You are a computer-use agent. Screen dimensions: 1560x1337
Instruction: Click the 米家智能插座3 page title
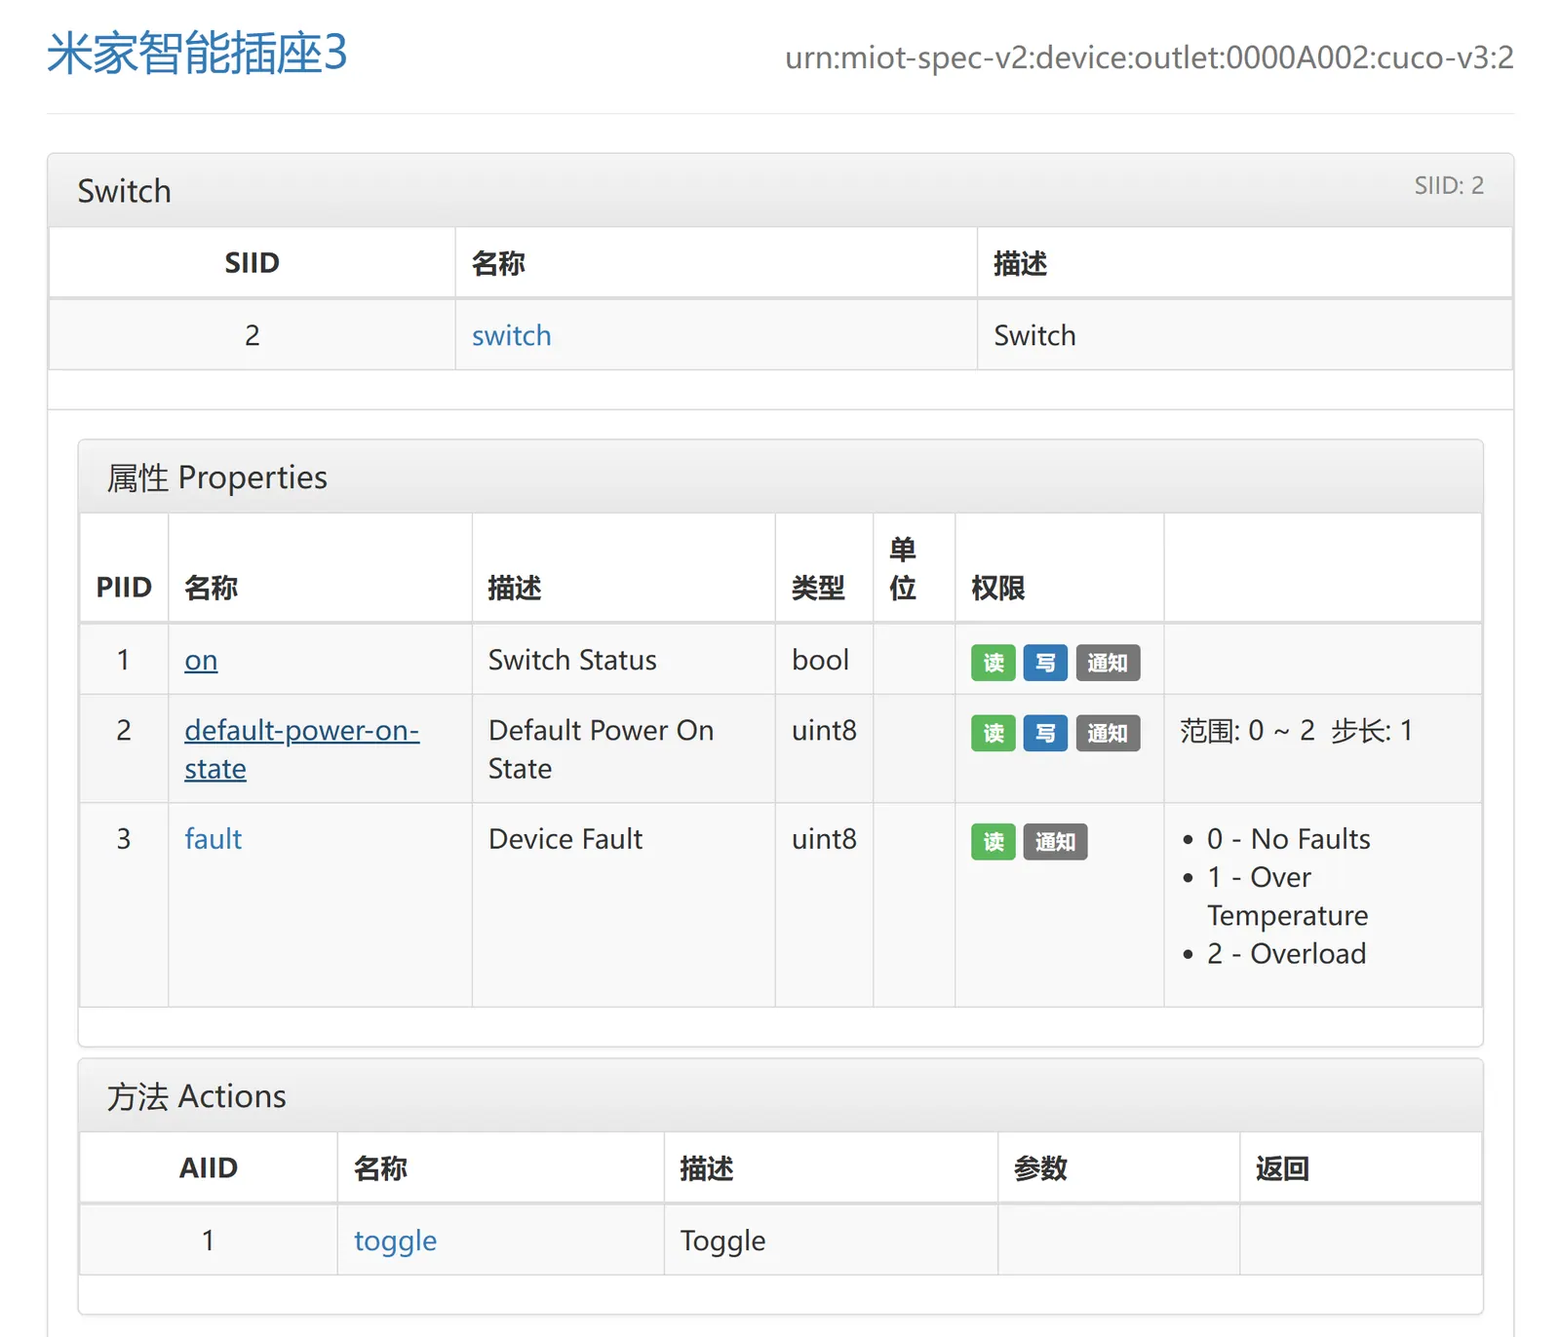coord(197,53)
